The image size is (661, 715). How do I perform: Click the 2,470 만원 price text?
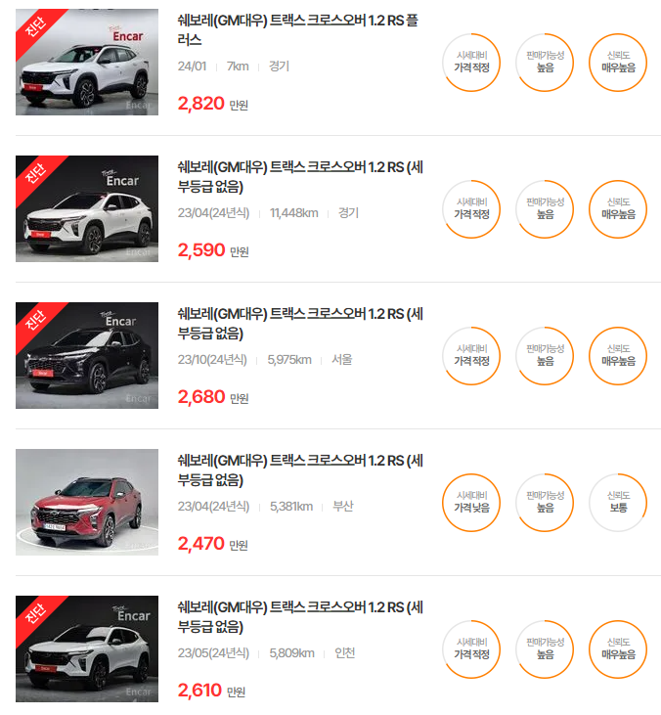pyautogui.click(x=213, y=544)
